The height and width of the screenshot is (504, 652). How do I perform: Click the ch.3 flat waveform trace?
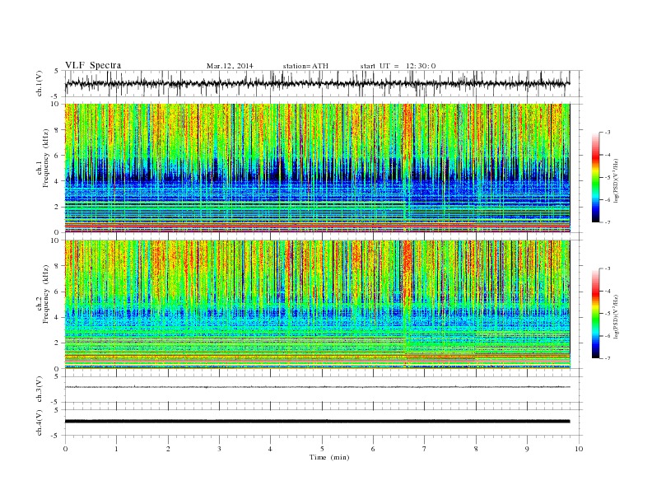pyautogui.click(x=317, y=387)
